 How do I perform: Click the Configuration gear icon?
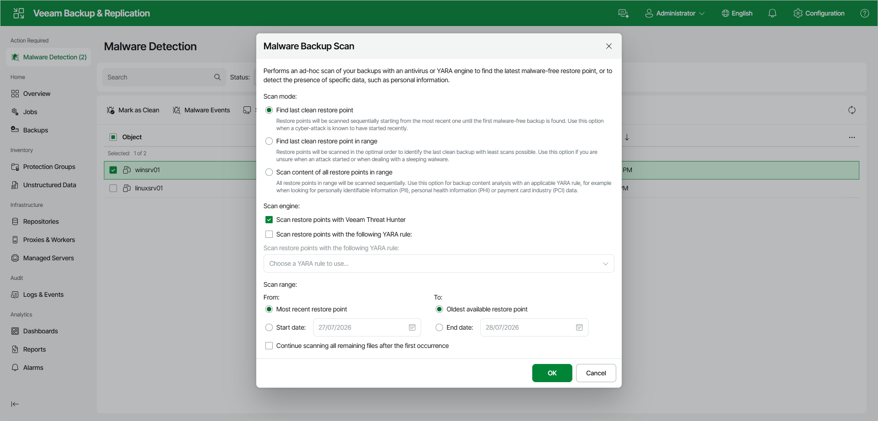click(798, 13)
